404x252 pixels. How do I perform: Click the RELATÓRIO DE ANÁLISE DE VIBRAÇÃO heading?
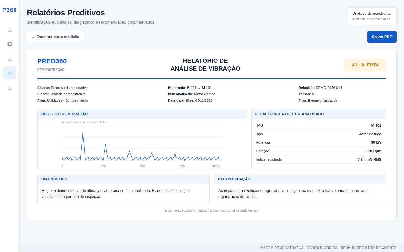(205, 65)
